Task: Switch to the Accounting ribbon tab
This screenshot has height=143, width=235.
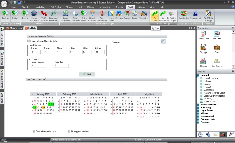Action: coord(105,7)
